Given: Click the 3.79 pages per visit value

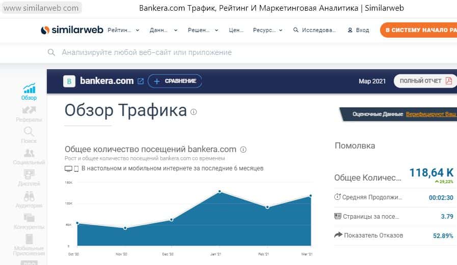Looking at the screenshot, I should pos(447,216).
